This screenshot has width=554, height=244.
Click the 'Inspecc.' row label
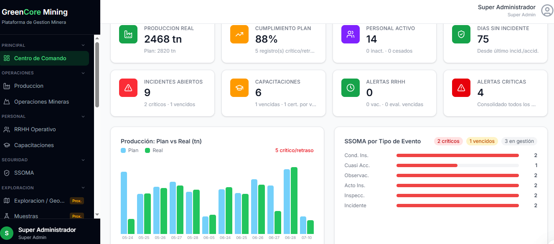(x=354, y=196)
